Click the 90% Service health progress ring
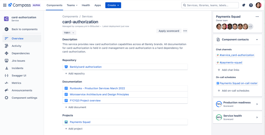The width and height of the screenshot is (265, 135). [219, 117]
